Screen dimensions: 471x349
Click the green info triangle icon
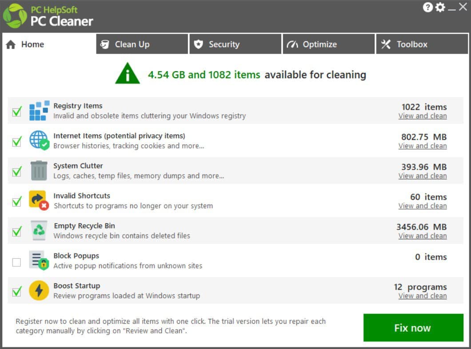[x=128, y=73]
